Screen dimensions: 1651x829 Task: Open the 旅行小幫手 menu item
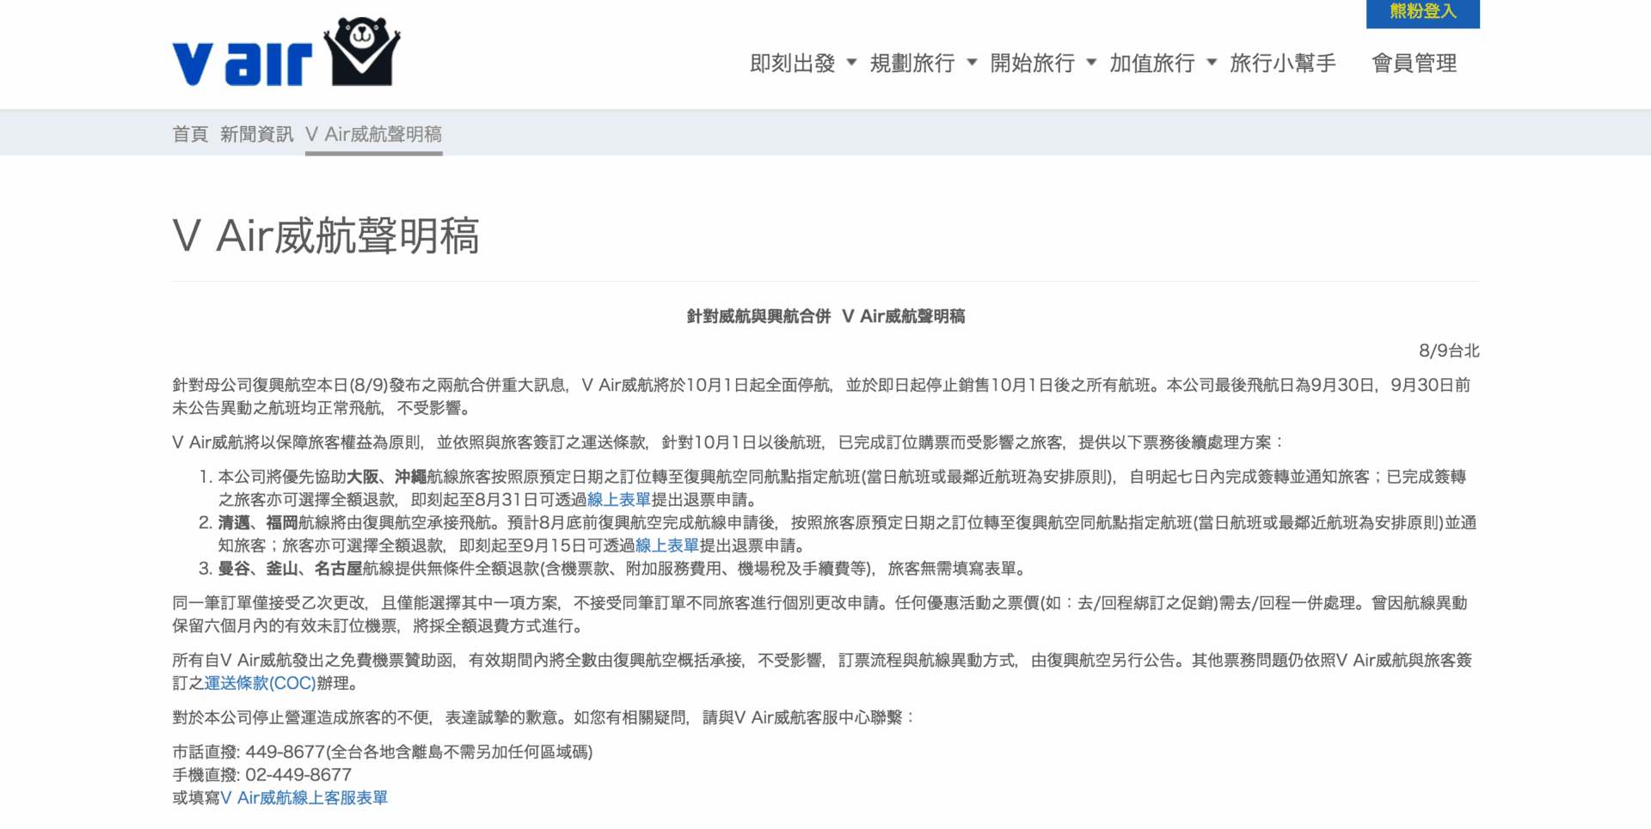coord(1282,63)
